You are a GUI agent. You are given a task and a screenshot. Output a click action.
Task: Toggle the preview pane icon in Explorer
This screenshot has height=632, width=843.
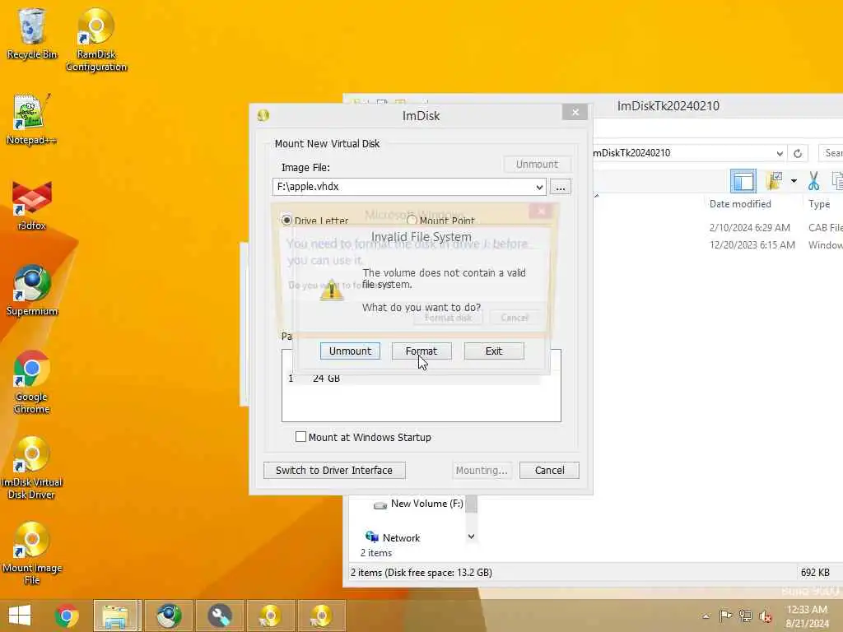click(743, 181)
